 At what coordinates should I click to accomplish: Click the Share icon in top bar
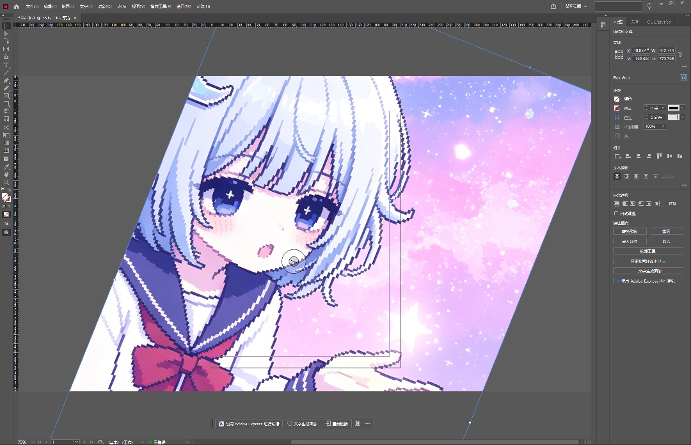[x=553, y=6]
